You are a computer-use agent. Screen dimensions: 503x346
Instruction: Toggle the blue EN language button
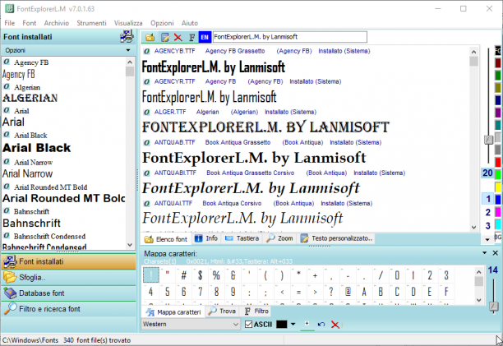[205, 37]
